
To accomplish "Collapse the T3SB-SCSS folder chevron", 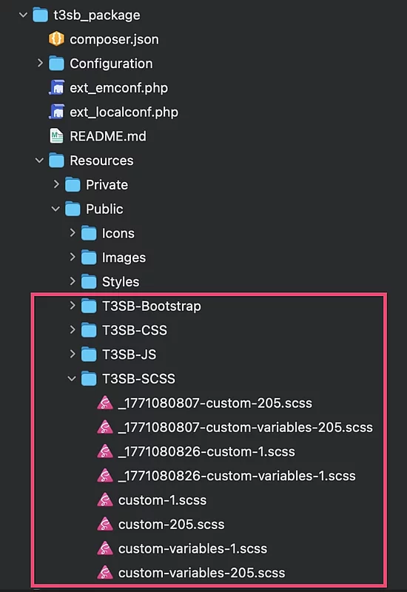I will (72, 378).
